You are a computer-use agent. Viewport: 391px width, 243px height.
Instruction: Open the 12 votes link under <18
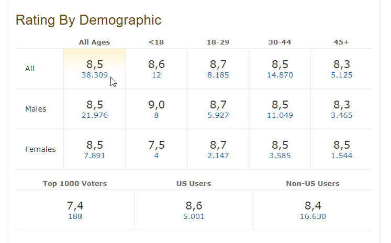(157, 75)
